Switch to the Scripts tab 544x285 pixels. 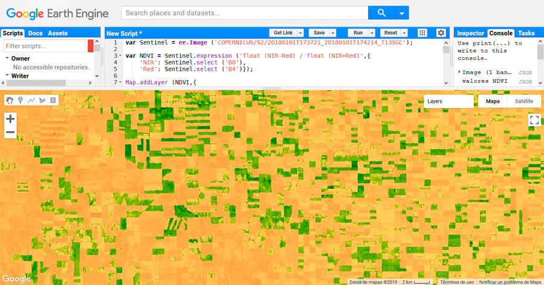click(x=13, y=33)
